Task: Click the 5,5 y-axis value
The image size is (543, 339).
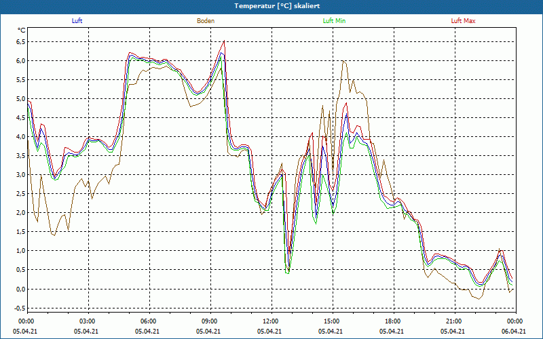Action: [x=22, y=80]
